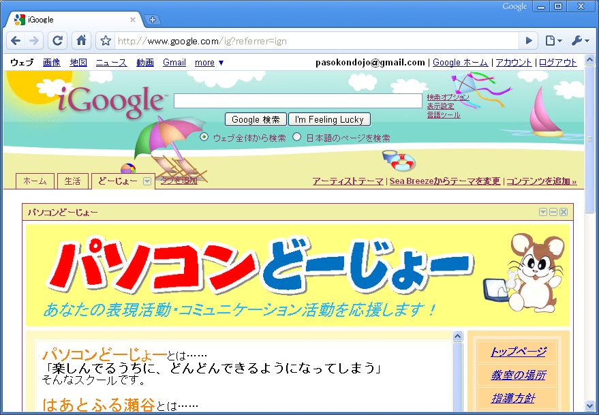Open the どーじょー tab dropdown arrow
Screen dimensions: 599x415
[x=147, y=181]
